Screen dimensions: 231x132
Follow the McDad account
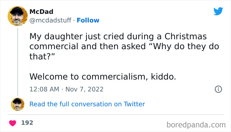click(x=88, y=20)
